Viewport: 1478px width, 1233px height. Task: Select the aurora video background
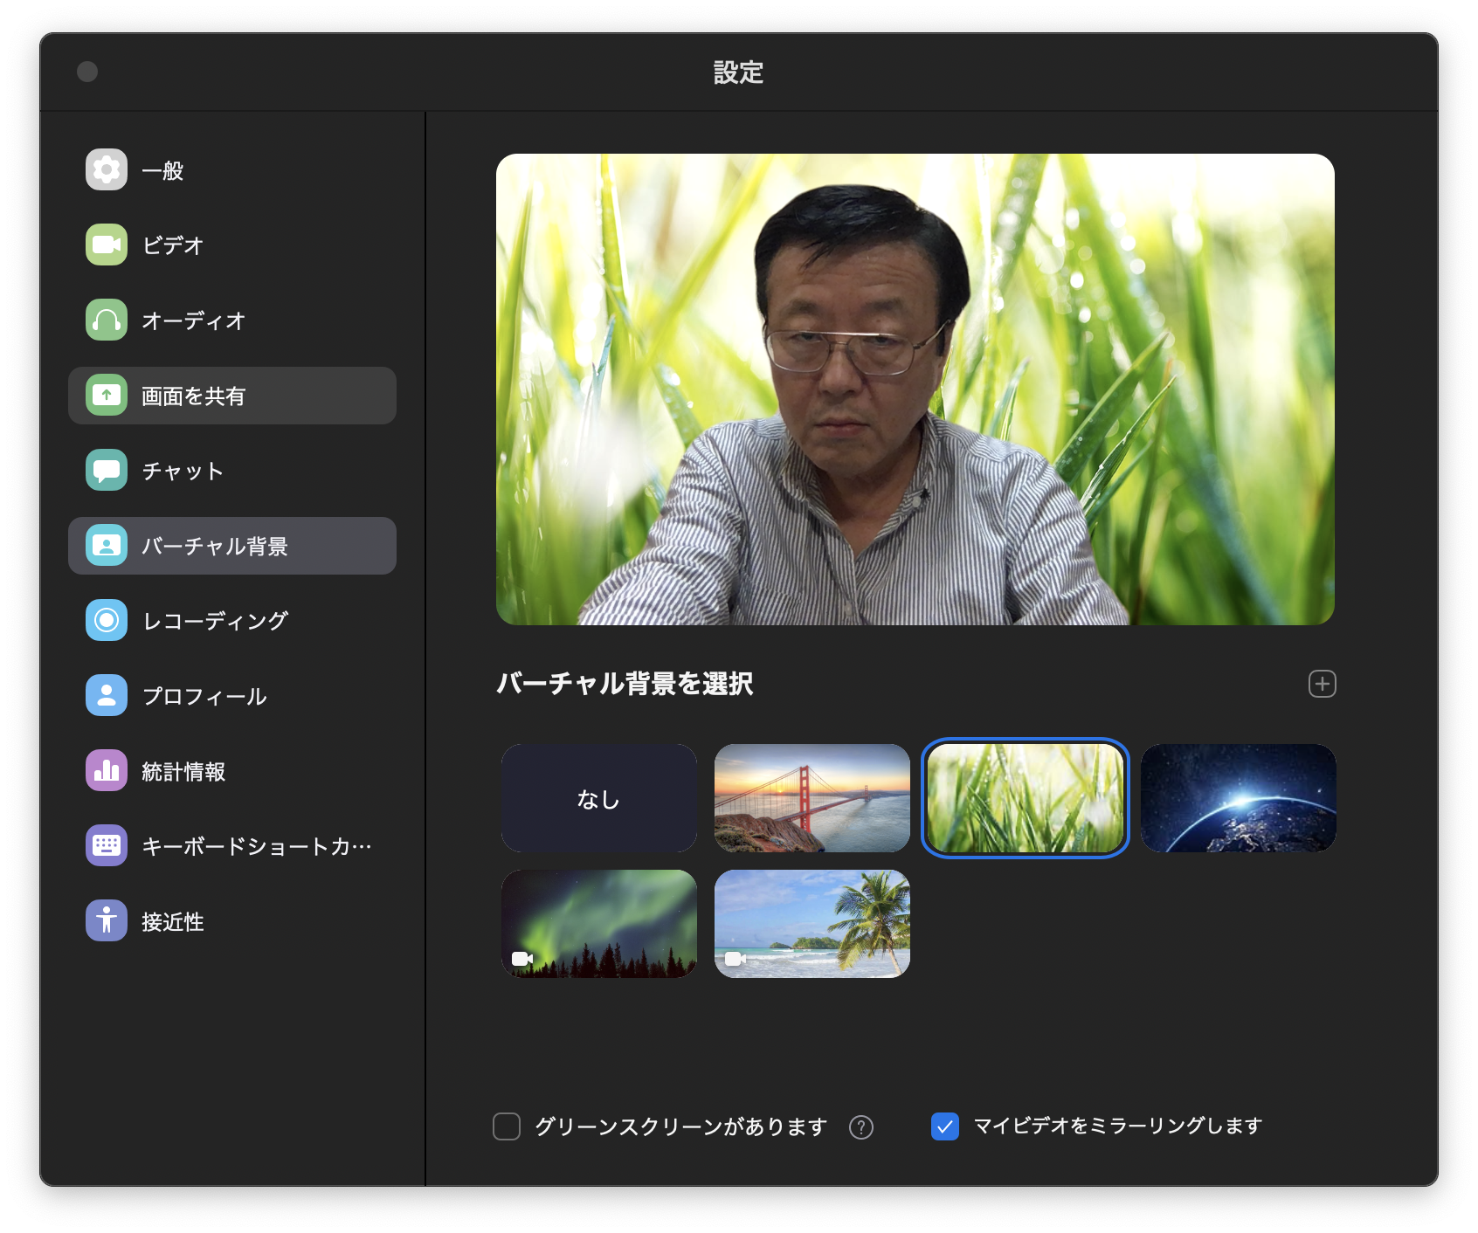click(599, 924)
